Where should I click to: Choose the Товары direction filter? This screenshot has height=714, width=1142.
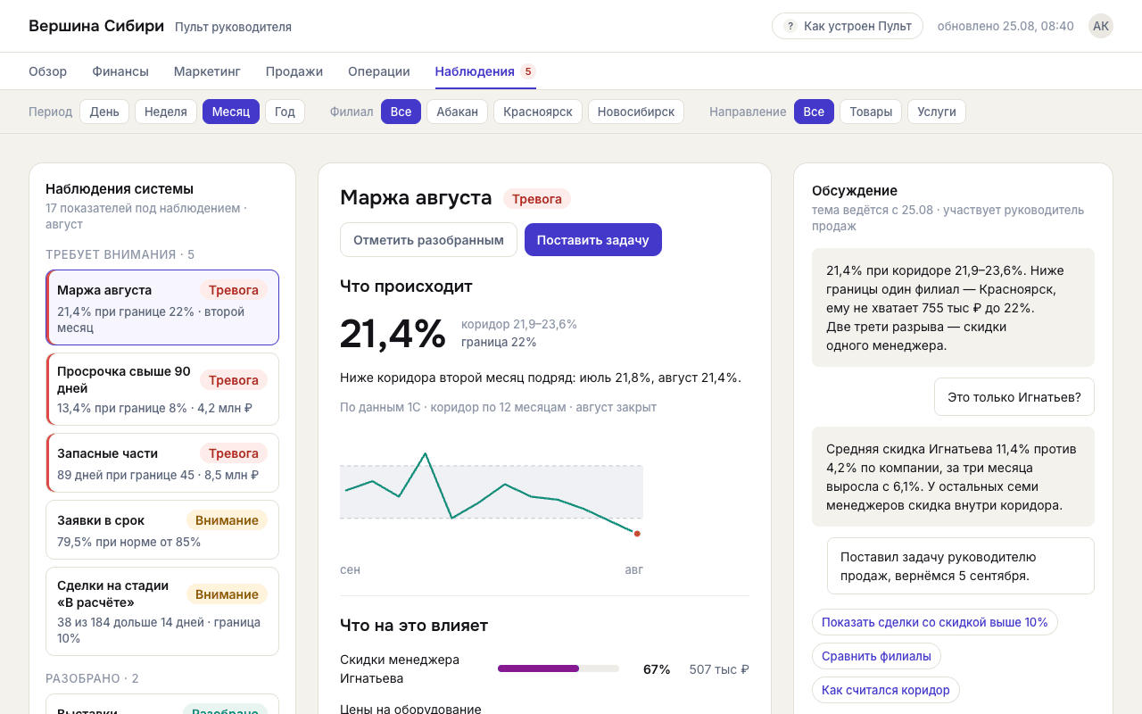click(x=871, y=112)
